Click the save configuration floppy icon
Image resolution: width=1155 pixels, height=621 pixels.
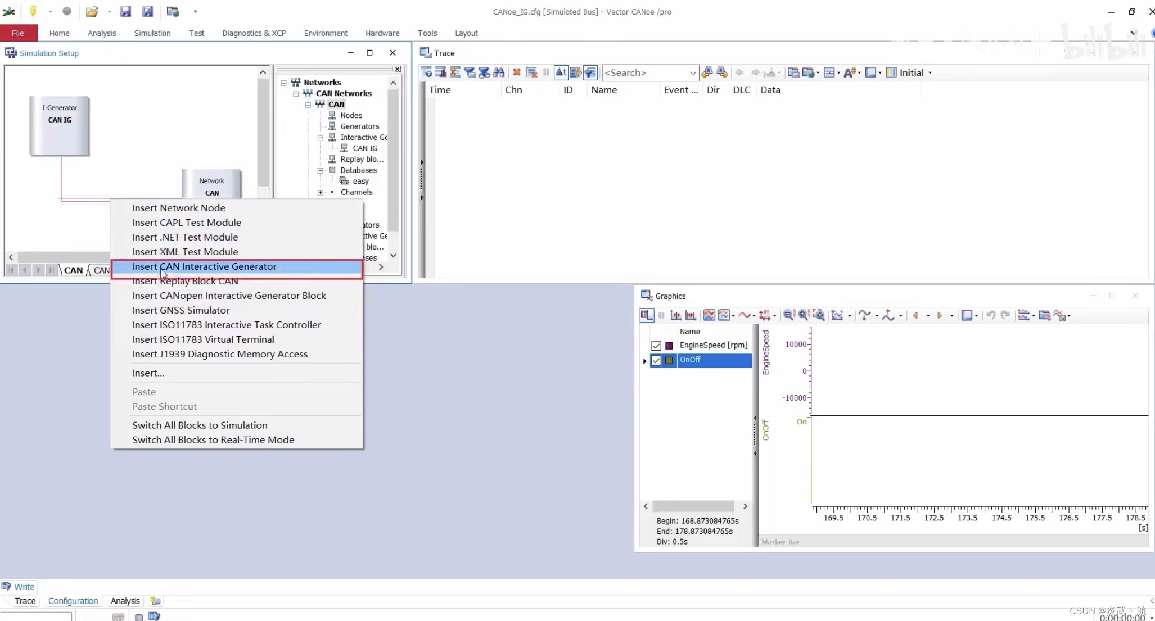click(x=125, y=11)
